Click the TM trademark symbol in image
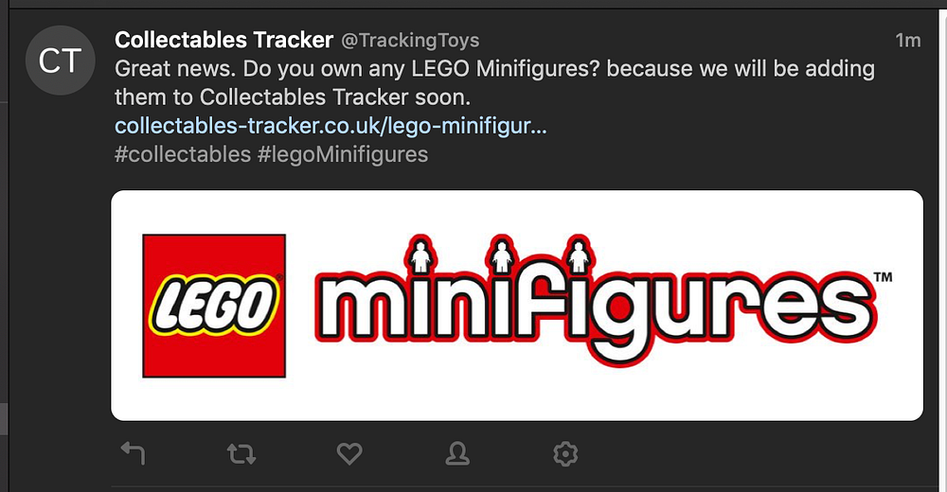The height and width of the screenshot is (492, 947). [x=882, y=279]
